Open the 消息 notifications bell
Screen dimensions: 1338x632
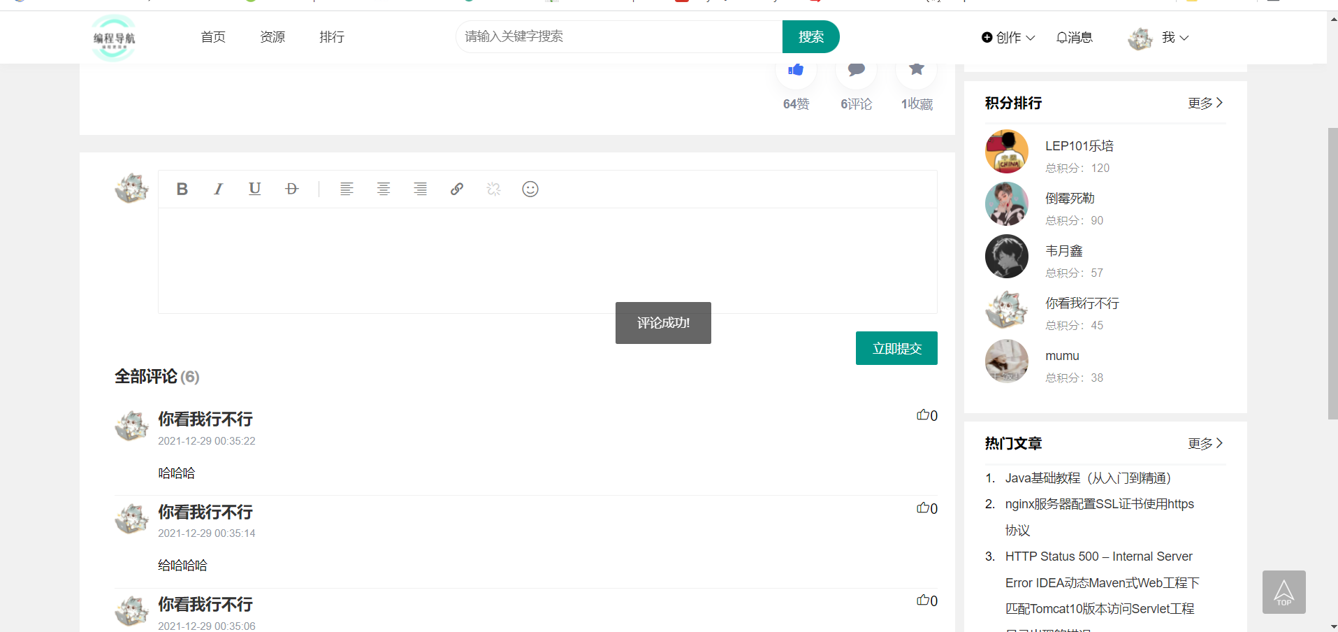click(x=1075, y=37)
